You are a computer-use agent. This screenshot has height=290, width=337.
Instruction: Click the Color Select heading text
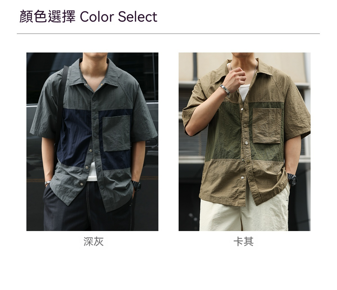click(x=119, y=17)
